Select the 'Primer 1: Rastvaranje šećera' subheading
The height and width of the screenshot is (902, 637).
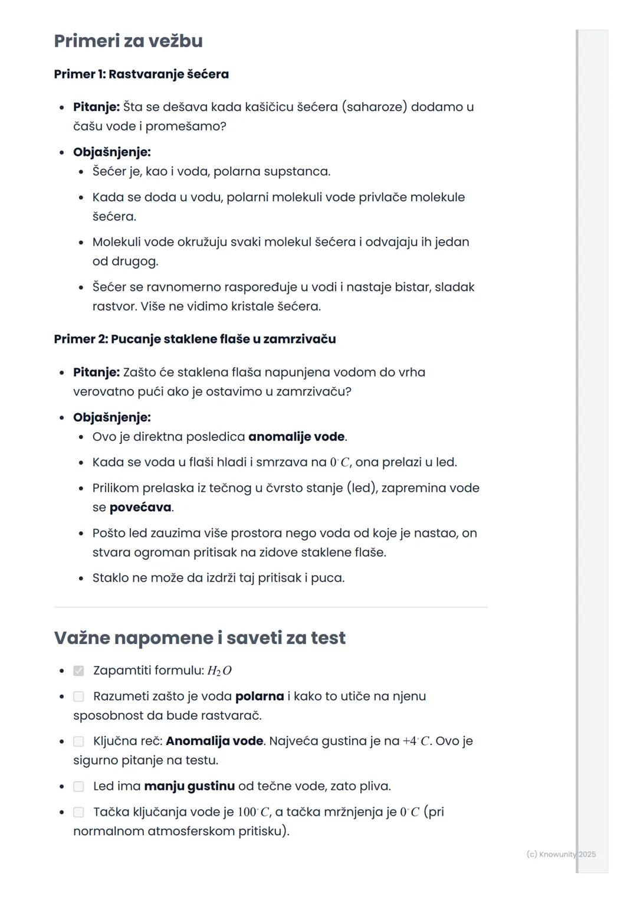[x=141, y=74]
